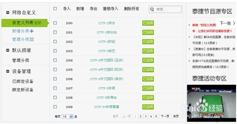This screenshot has height=124, width=237.
Task: Click 末页 pagination button
Action: click(176, 116)
